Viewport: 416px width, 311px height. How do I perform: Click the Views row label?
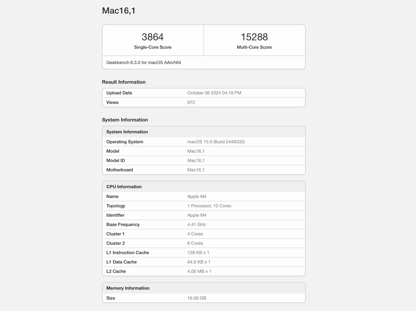pyautogui.click(x=112, y=102)
